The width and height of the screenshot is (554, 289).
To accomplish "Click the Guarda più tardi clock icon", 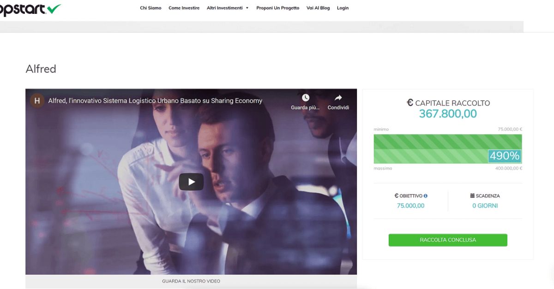I will (x=305, y=98).
